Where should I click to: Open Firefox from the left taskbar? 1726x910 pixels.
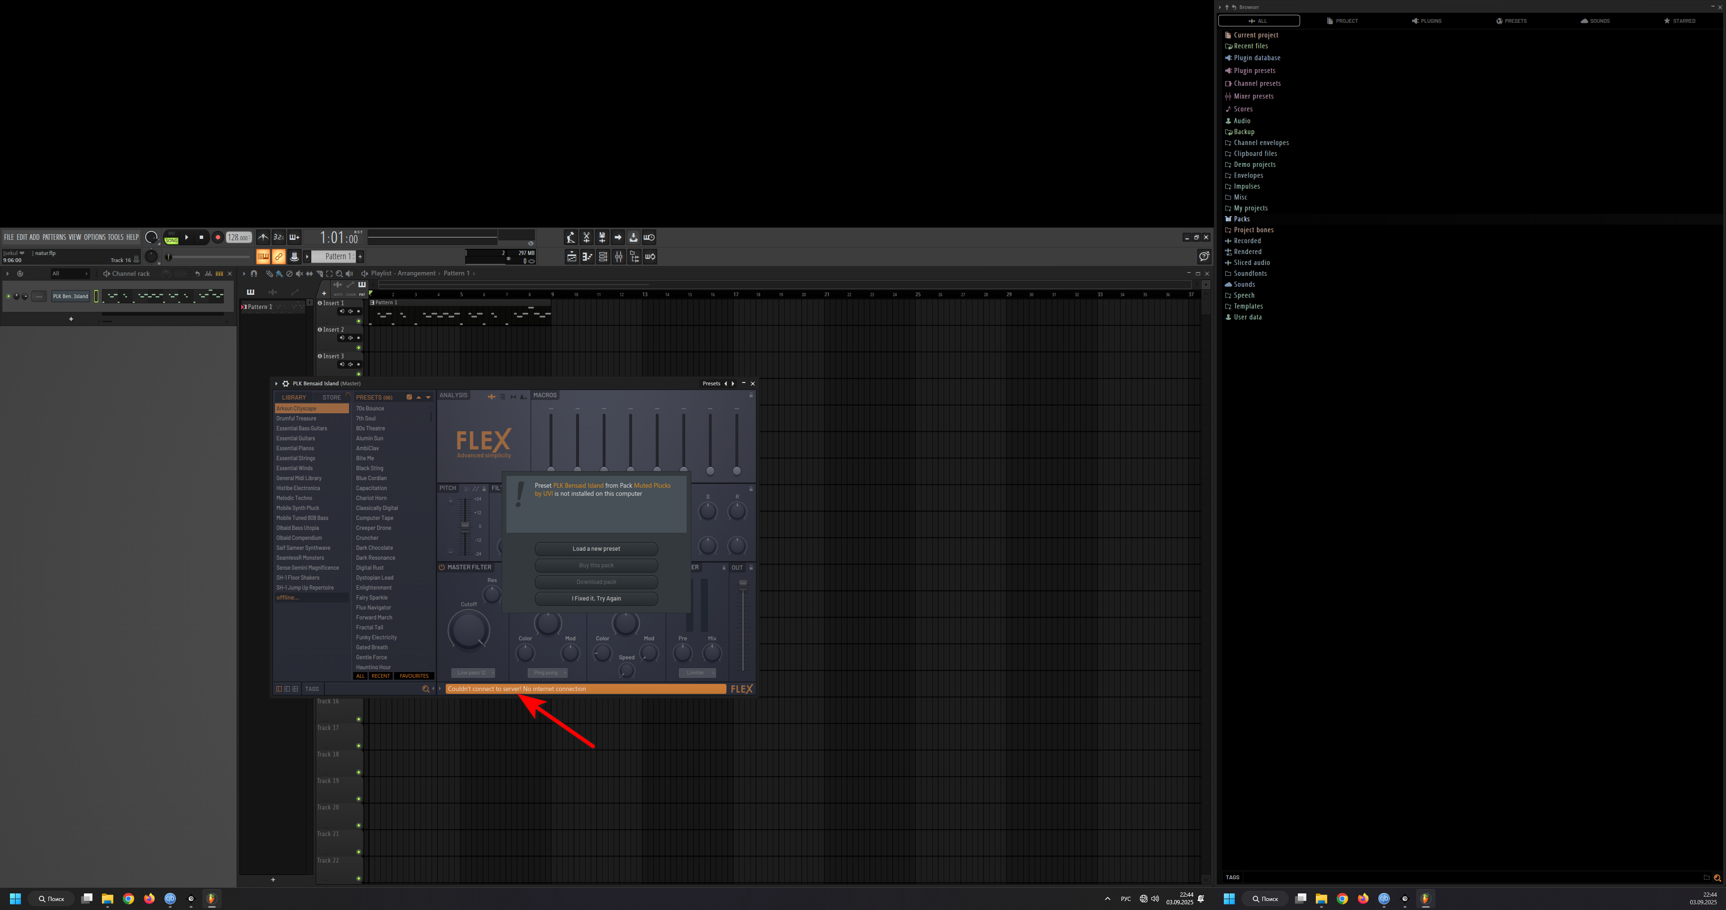[149, 899]
